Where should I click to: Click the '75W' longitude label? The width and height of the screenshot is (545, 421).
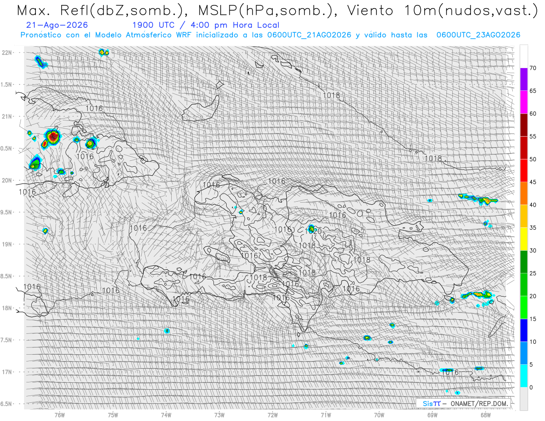click(113, 415)
